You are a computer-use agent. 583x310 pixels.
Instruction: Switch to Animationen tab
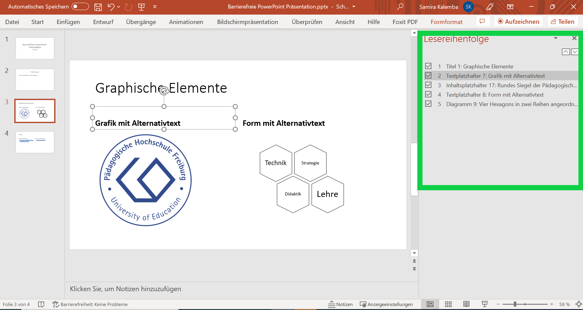[x=186, y=22]
